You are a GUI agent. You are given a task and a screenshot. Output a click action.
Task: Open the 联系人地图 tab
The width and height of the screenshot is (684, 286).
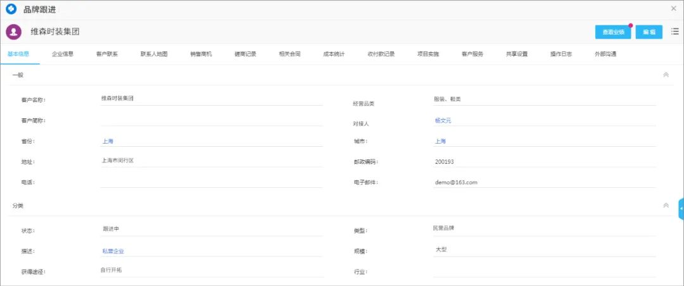[x=154, y=54]
